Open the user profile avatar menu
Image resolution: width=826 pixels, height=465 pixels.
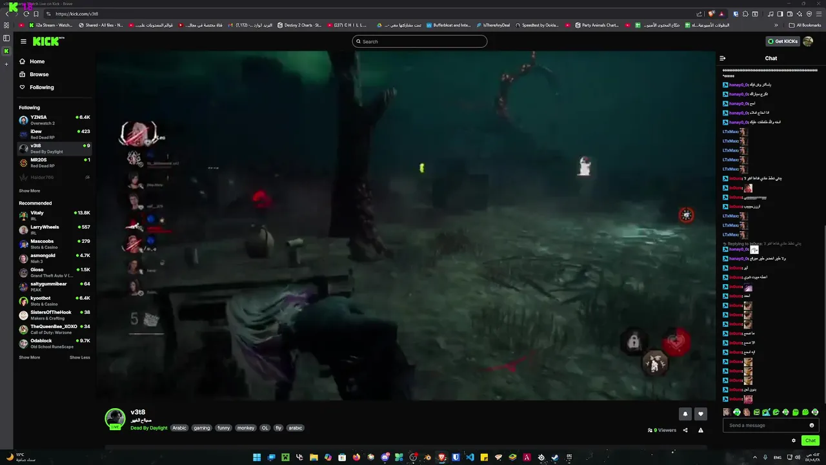tap(808, 41)
